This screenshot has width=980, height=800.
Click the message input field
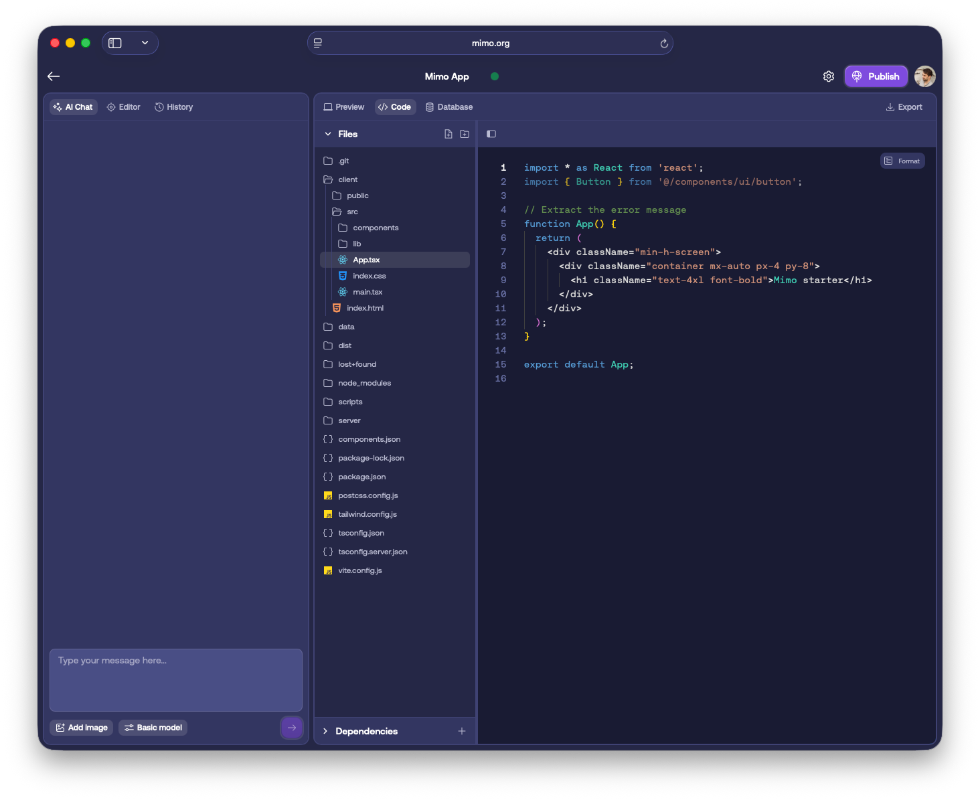coord(176,679)
